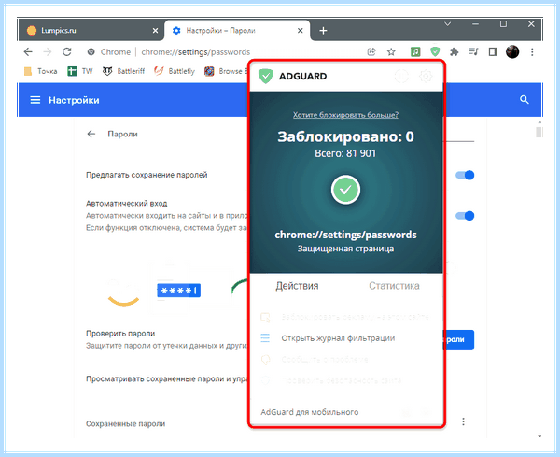Image resolution: width=560 pixels, height=457 pixels.
Task: Open the Chrome three-dot menu
Action: (532, 51)
